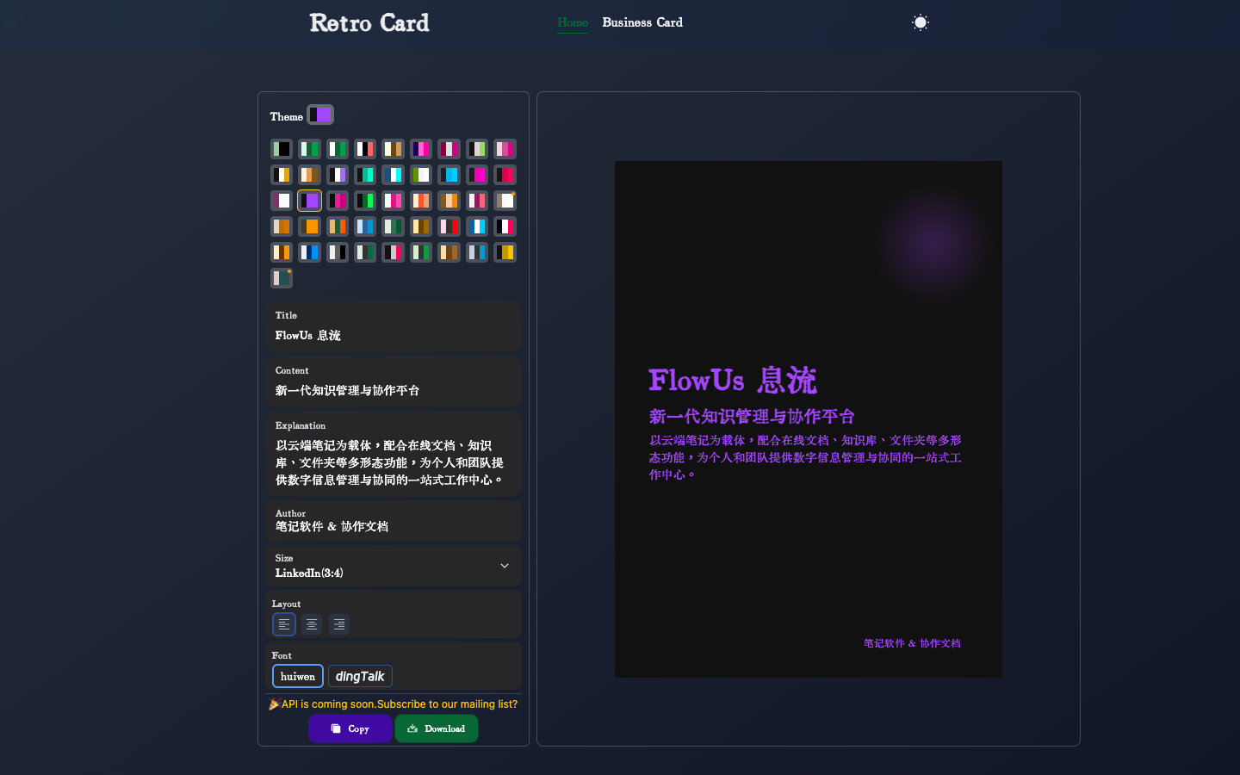Select the highlighted purple theme swatch
1240x775 pixels.
point(309,201)
